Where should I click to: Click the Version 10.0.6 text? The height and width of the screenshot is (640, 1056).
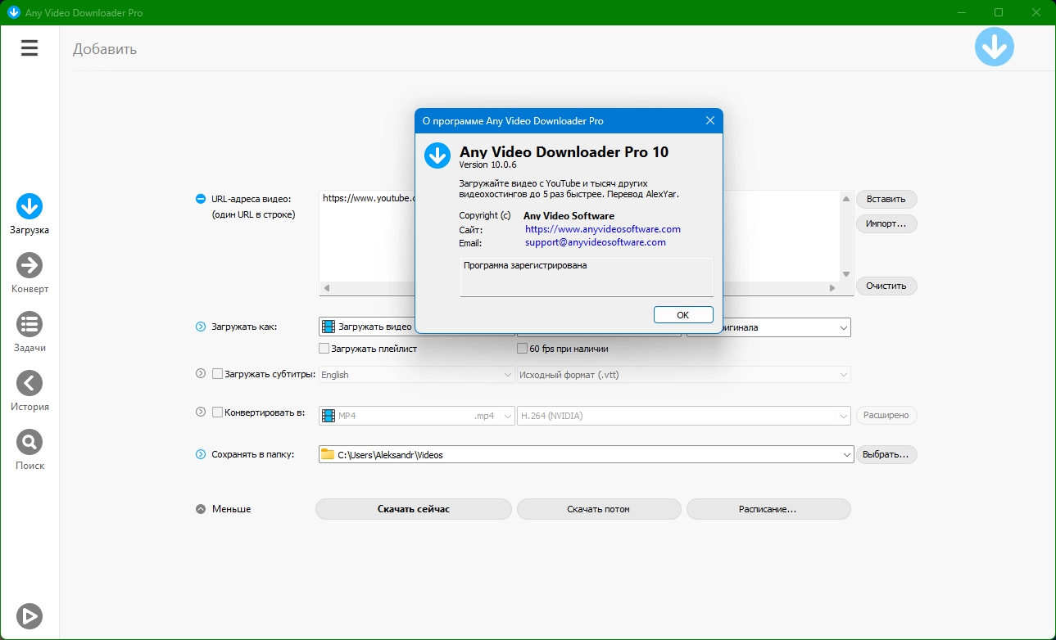tap(488, 165)
